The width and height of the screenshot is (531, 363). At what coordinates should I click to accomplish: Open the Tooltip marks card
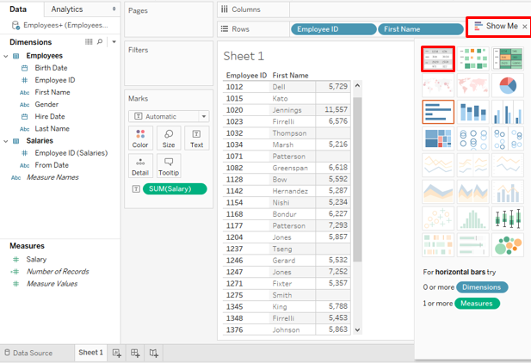pos(169,166)
